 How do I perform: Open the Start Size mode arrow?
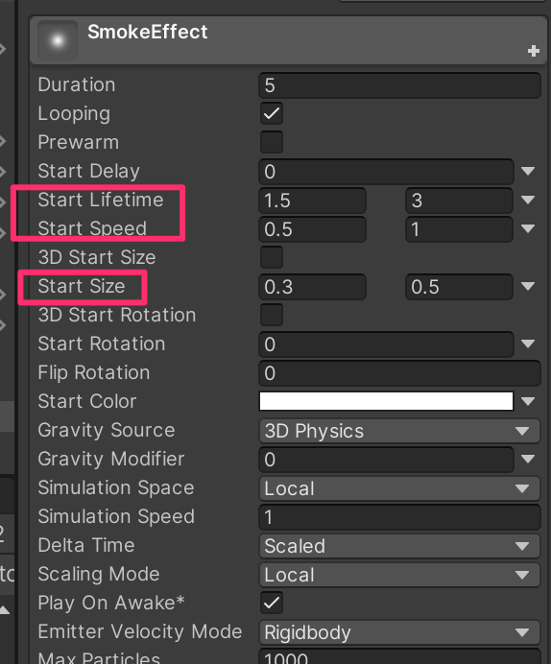coord(528,286)
